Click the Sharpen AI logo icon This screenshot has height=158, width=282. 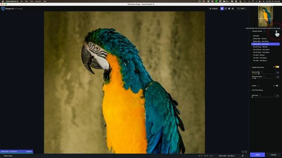[x=3, y=8]
